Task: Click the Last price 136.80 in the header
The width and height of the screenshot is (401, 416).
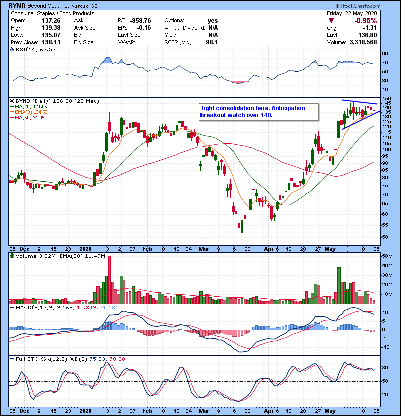Action: tap(367, 35)
